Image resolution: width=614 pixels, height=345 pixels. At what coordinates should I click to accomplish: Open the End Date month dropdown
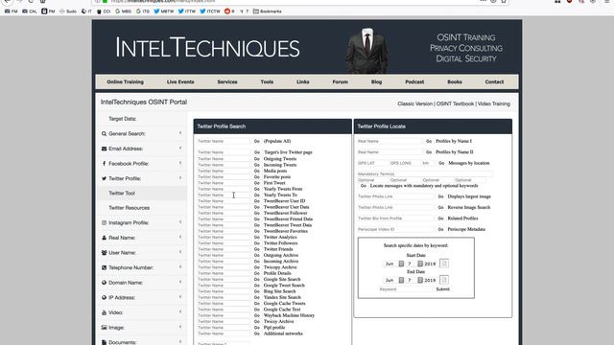[x=393, y=280]
